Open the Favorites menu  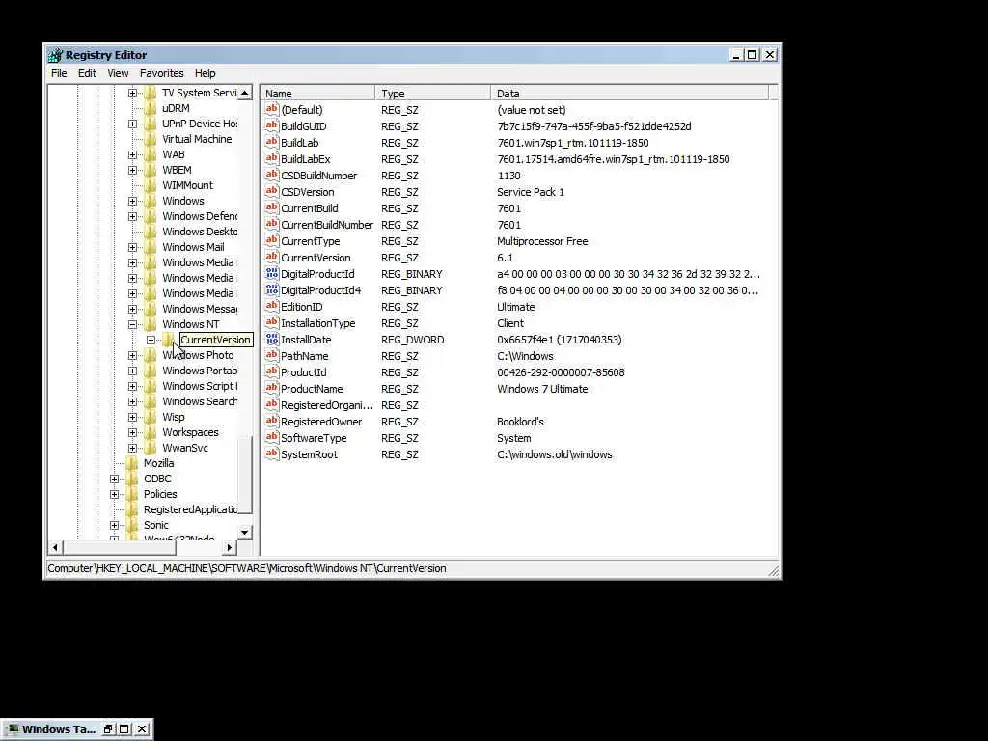pos(162,73)
